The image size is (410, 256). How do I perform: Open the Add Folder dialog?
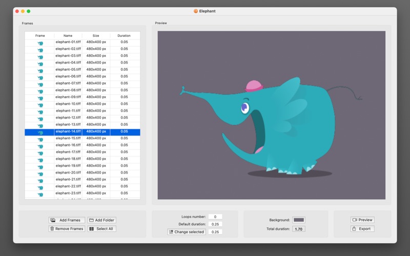point(101,220)
